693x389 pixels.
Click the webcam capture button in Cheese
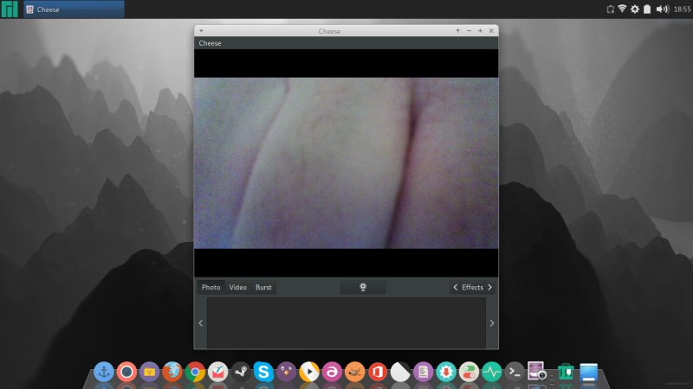click(x=363, y=287)
